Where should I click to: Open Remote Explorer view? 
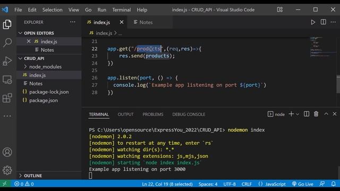tap(7, 80)
